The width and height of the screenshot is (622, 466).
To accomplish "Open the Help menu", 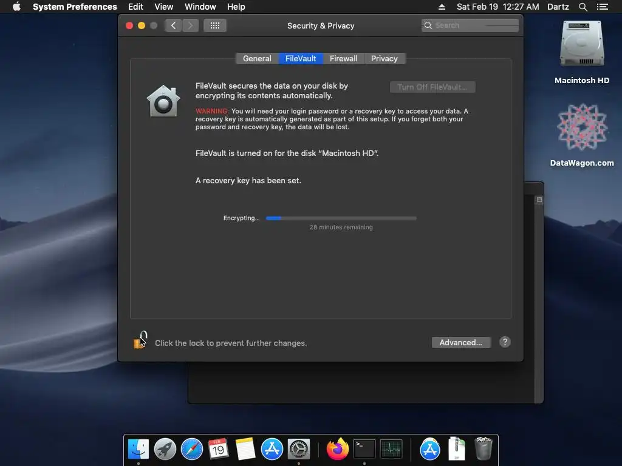I will coord(236,7).
